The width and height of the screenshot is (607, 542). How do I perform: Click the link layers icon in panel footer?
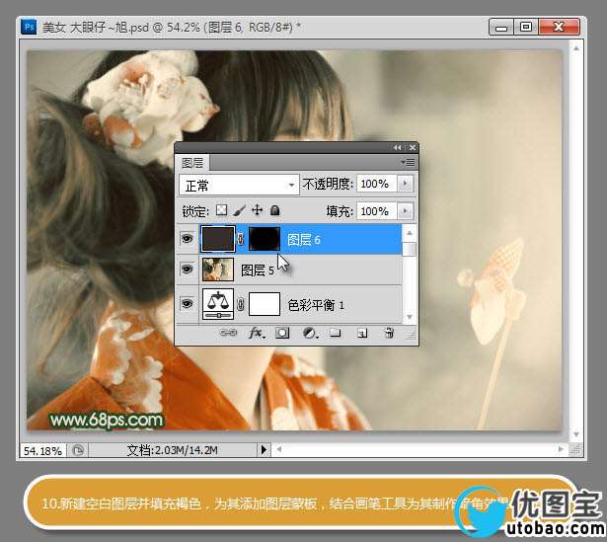click(x=228, y=333)
